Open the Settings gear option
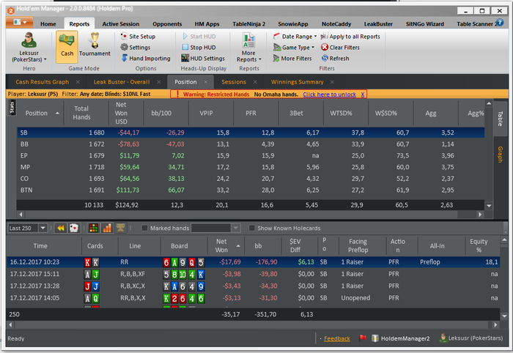Viewport: 513px width, 353px height. tap(136, 48)
